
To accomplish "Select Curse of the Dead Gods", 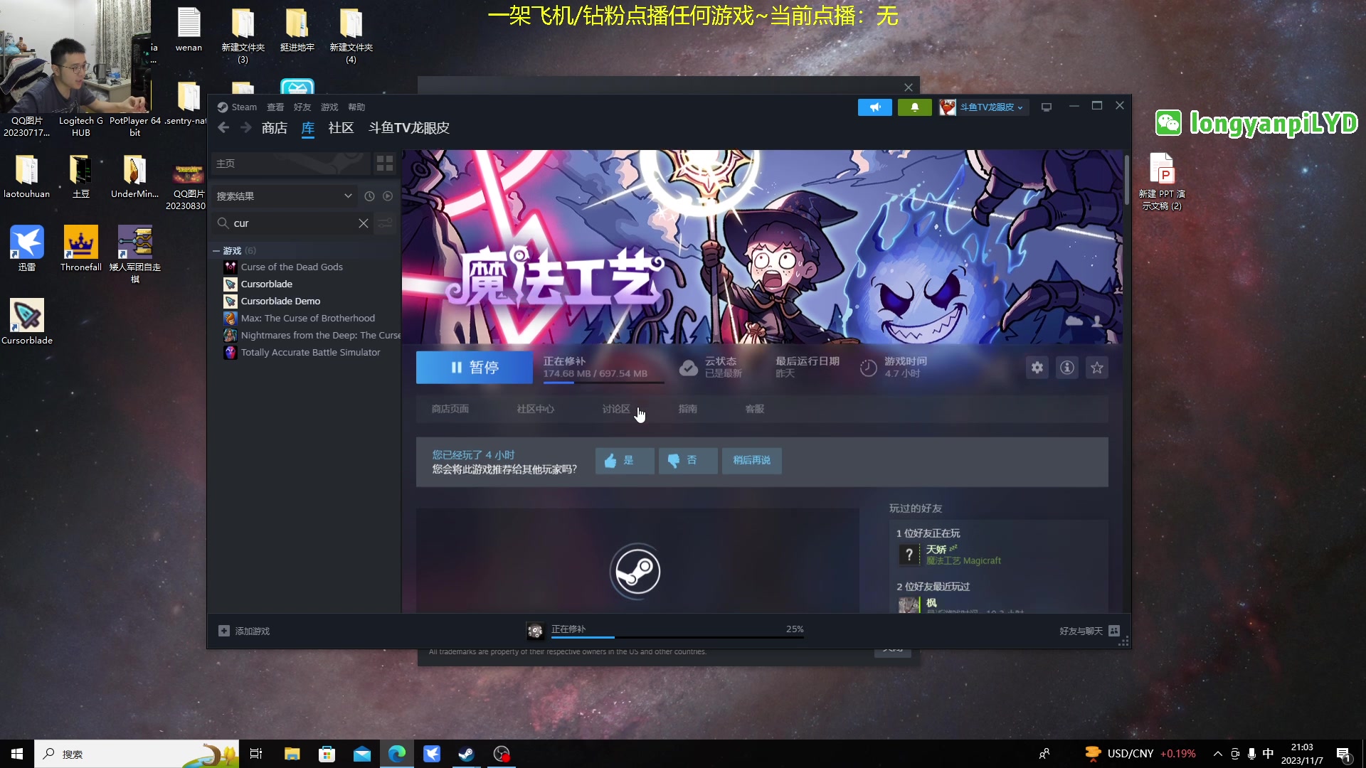I will (292, 267).
